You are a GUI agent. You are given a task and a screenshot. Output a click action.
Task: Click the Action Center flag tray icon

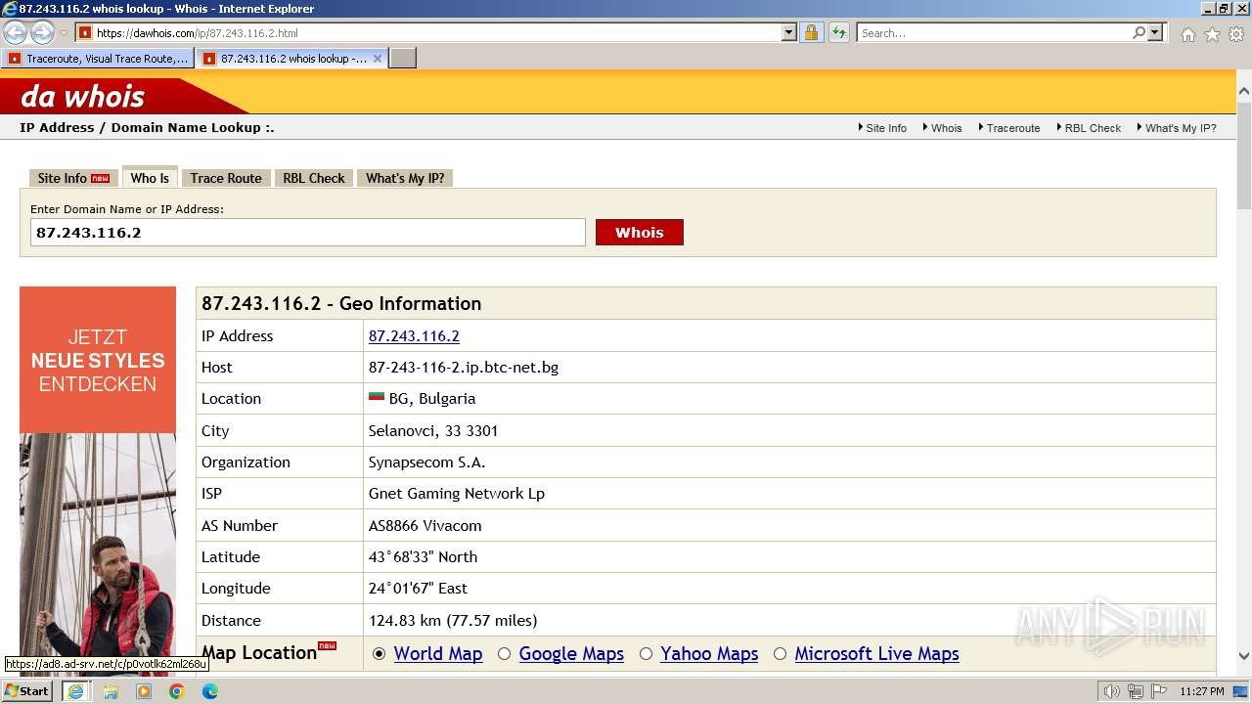pyautogui.click(x=1157, y=691)
